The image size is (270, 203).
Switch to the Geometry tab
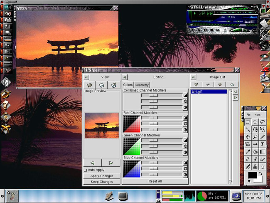(x=142, y=85)
